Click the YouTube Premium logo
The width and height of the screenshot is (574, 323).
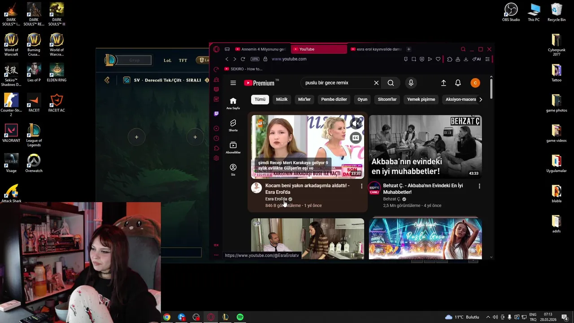(x=259, y=83)
